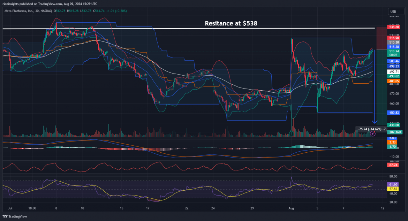Select the red 538.60 price label
Image resolution: width=408 pixels, height=221 pixels.
pos(394,26)
